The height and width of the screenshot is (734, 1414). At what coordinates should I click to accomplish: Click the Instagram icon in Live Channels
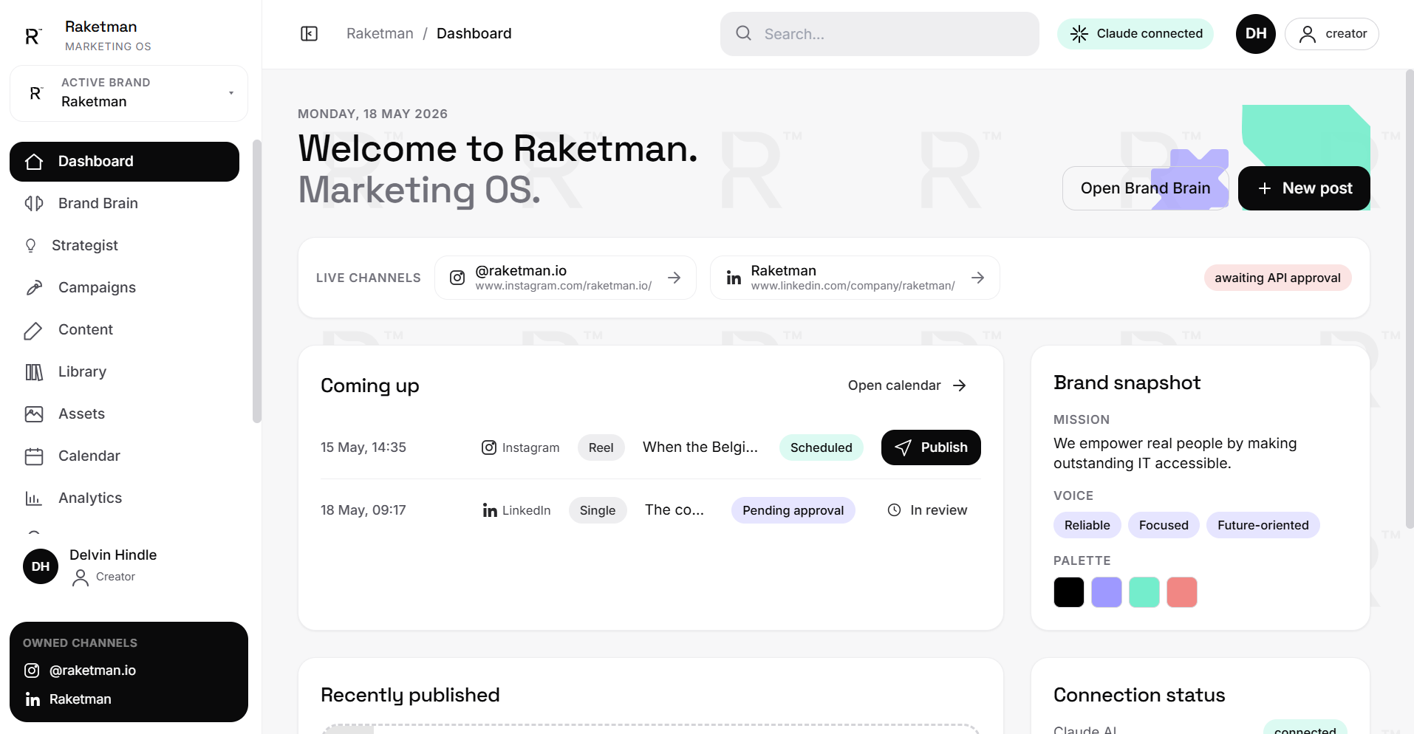pos(457,278)
